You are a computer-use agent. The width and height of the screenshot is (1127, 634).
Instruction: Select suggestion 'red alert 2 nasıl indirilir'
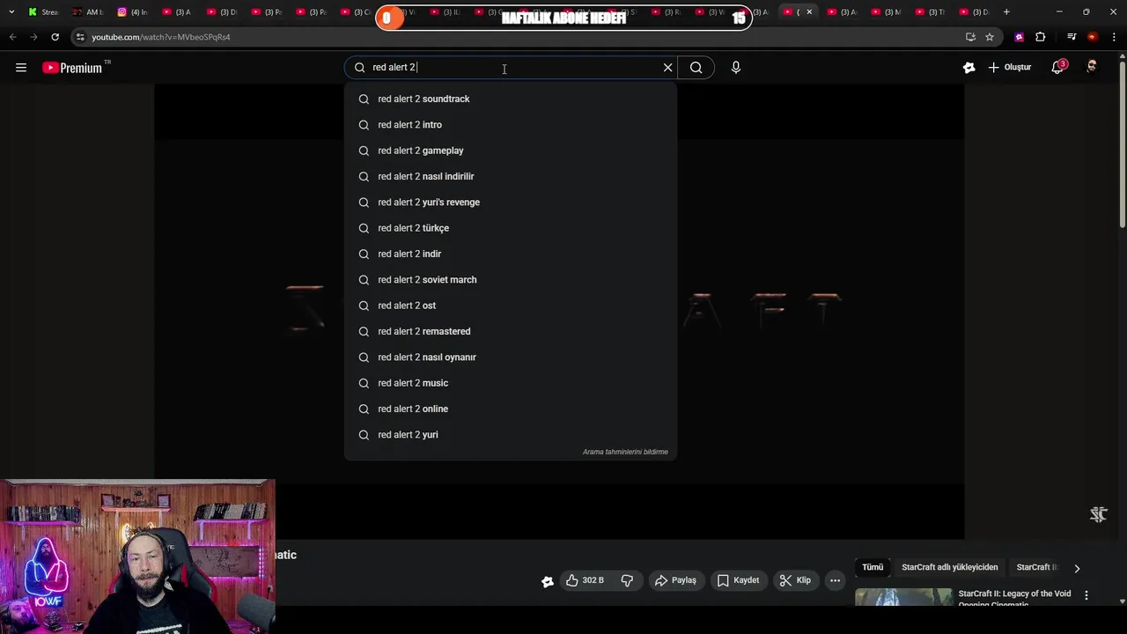(511, 176)
